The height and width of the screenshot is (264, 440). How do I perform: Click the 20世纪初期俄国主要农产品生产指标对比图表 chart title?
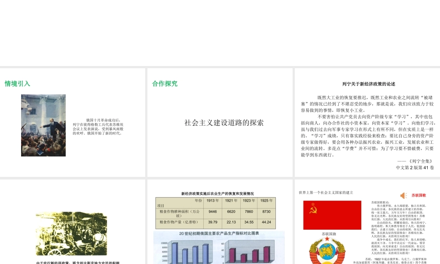click(219, 233)
